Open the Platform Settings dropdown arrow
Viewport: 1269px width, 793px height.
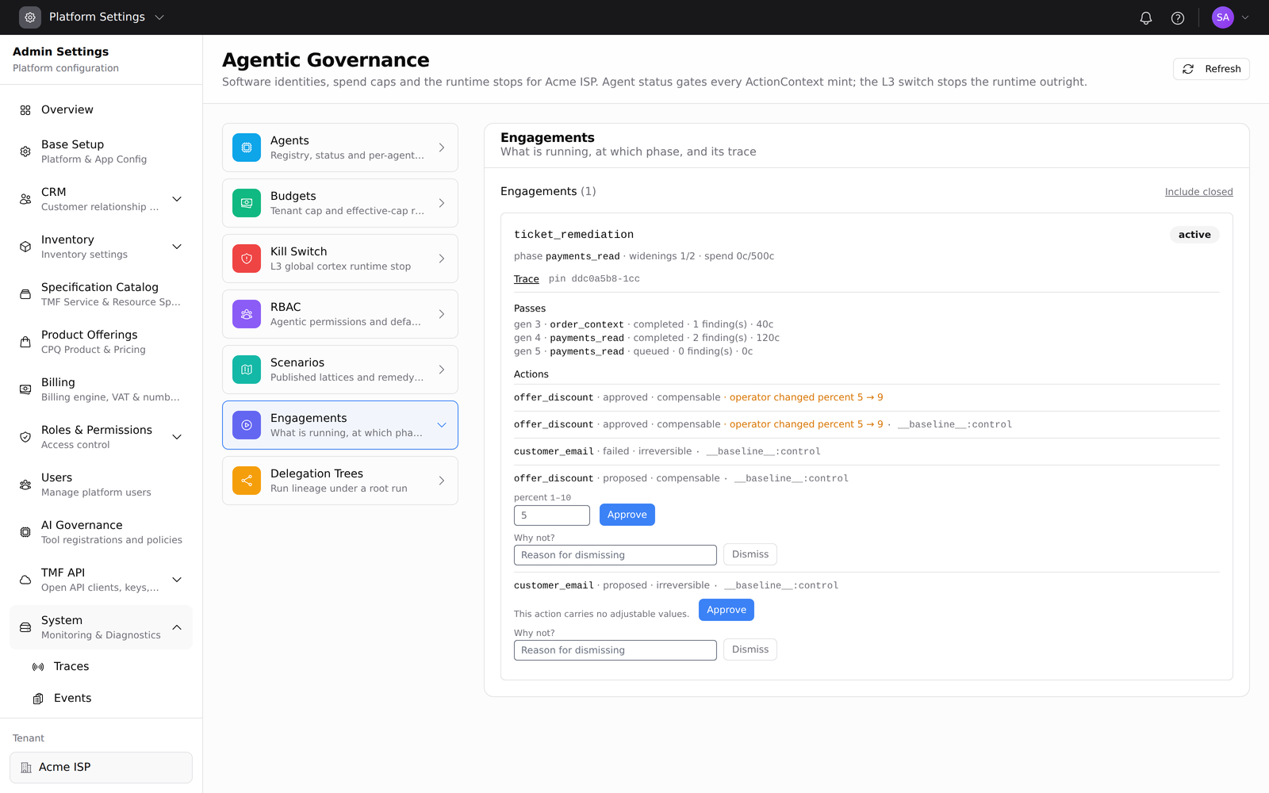coord(159,17)
